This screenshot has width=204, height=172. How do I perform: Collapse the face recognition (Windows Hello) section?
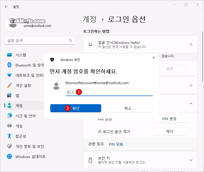pos(191,44)
